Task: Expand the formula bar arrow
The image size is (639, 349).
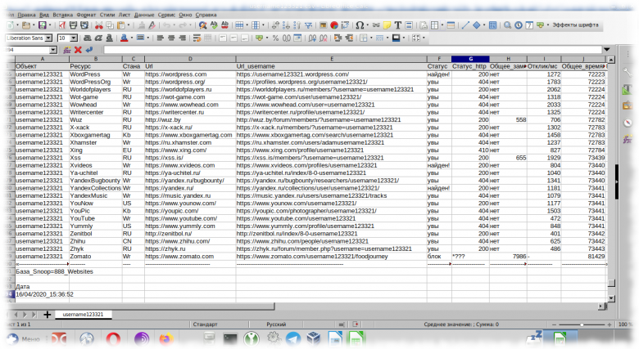Action: 607,50
